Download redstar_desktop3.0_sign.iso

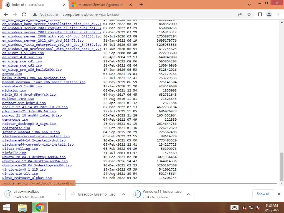[x=29, y=124]
